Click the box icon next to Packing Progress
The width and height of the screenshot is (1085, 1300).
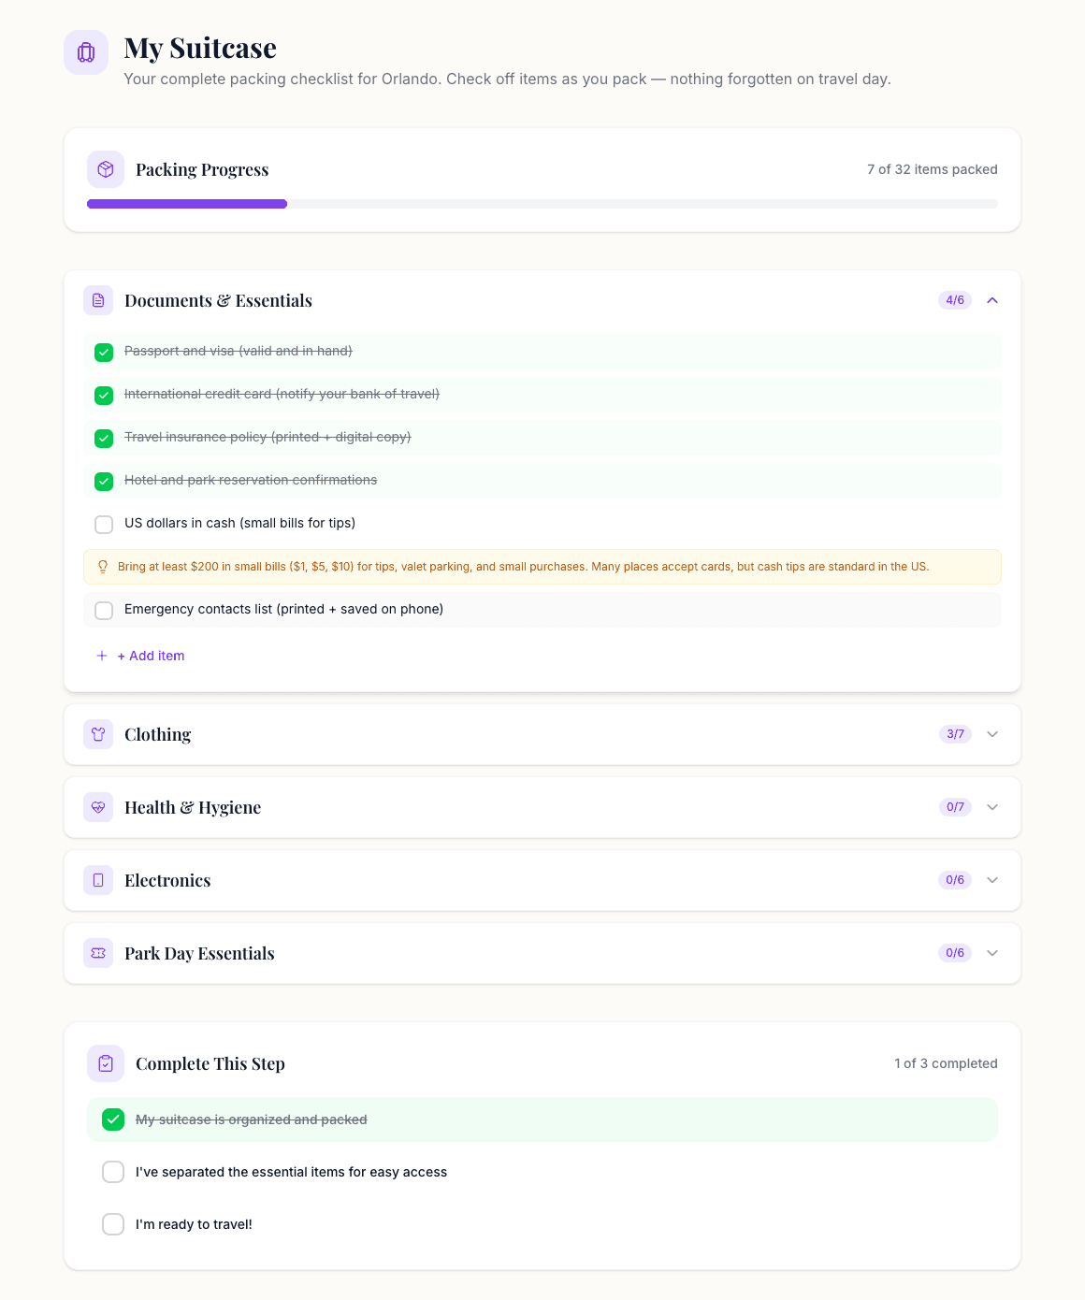tap(106, 169)
